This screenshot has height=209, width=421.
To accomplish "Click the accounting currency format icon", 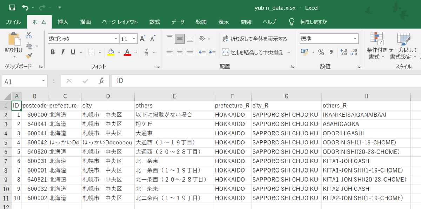I will point(305,52).
